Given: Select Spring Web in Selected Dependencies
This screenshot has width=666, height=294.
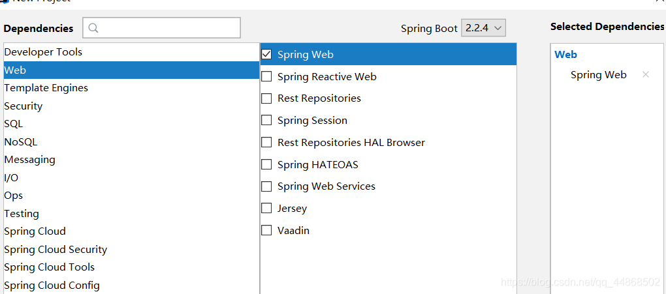Looking at the screenshot, I should [x=598, y=75].
